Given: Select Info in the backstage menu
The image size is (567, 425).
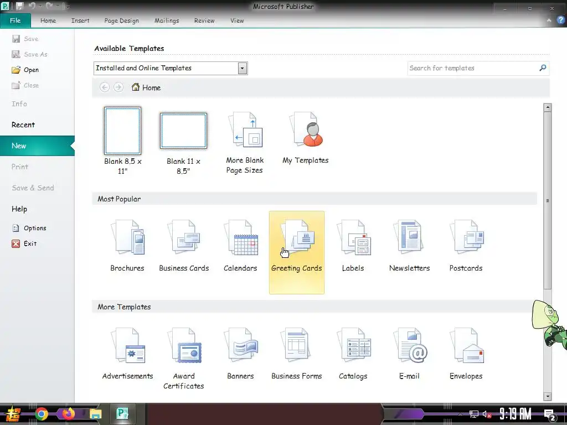Looking at the screenshot, I should pyautogui.click(x=37, y=103).
